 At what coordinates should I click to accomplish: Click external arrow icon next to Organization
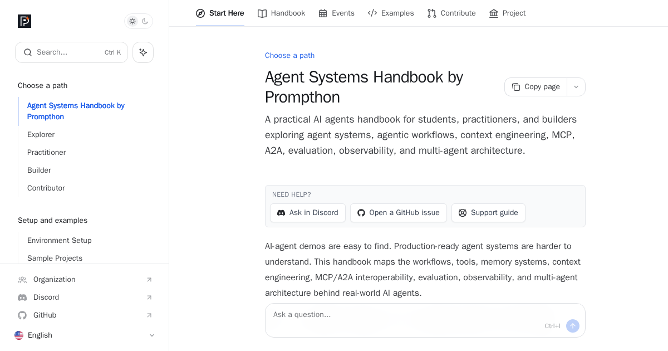[x=149, y=280]
